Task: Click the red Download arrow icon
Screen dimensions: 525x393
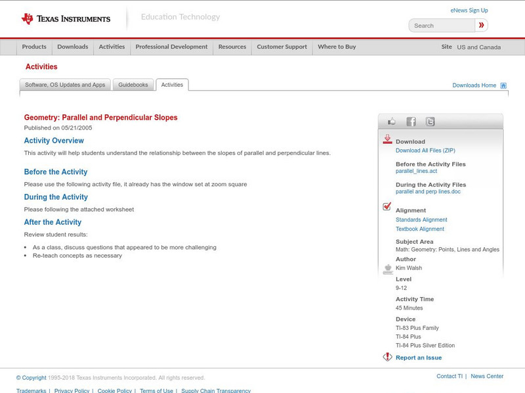Action: pyautogui.click(x=387, y=139)
